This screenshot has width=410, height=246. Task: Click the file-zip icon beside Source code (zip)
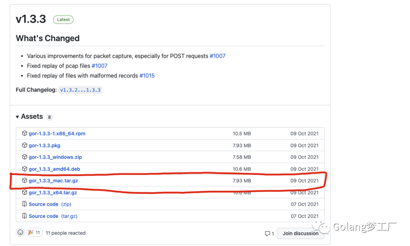pyautogui.click(x=25, y=204)
